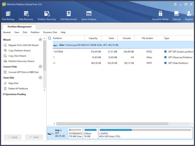Click the horizontal scrollbar left arrow
Viewport: 195px width, 146px height.
(x=54, y=123)
